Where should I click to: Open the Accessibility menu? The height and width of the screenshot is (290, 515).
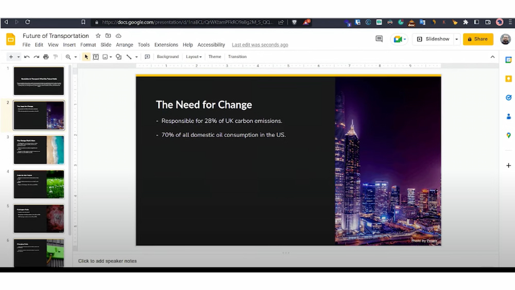coord(211,45)
